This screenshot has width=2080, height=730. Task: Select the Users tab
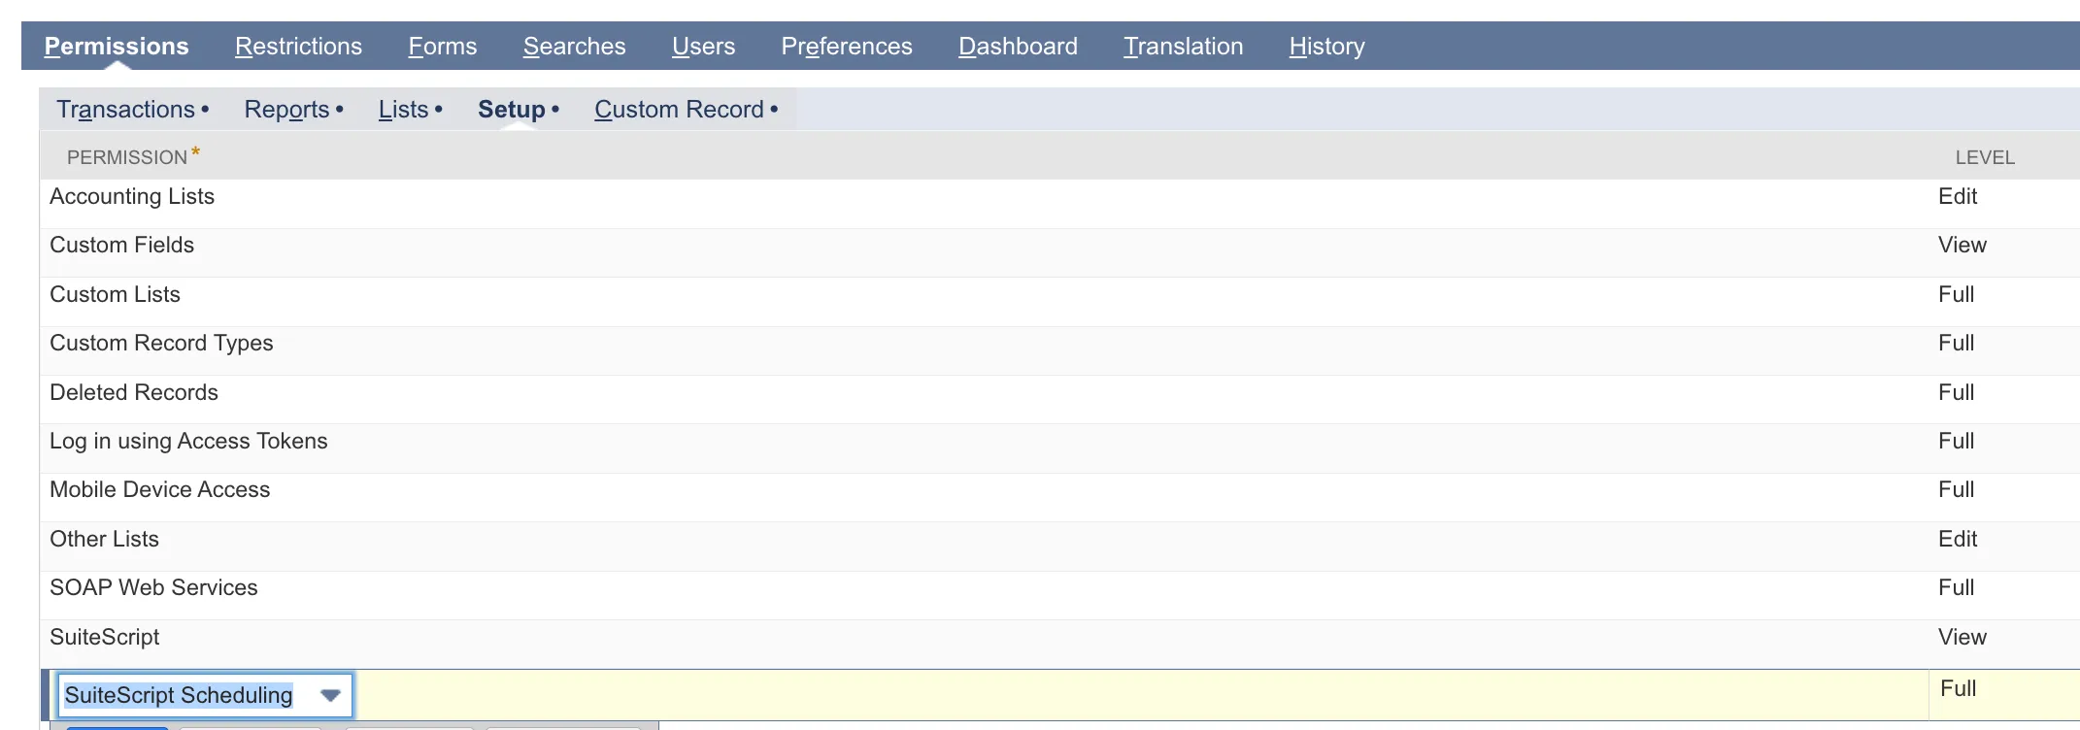(703, 46)
